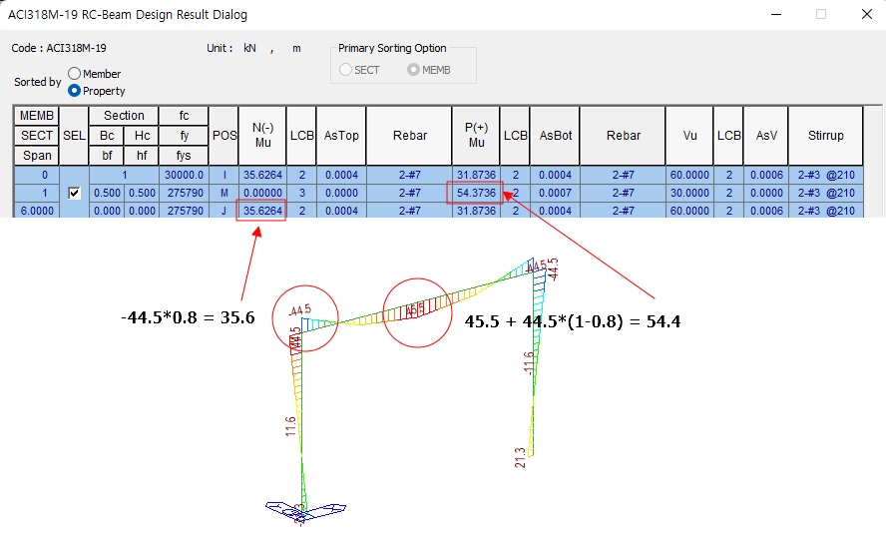Click the Vu column header
This screenshot has width=886, height=540.
690,136
